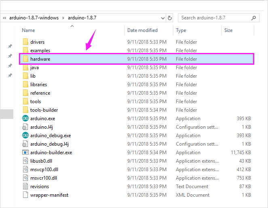This screenshot has width=268, height=208.
Task: Select the libraries folder icon
Action: (25, 84)
